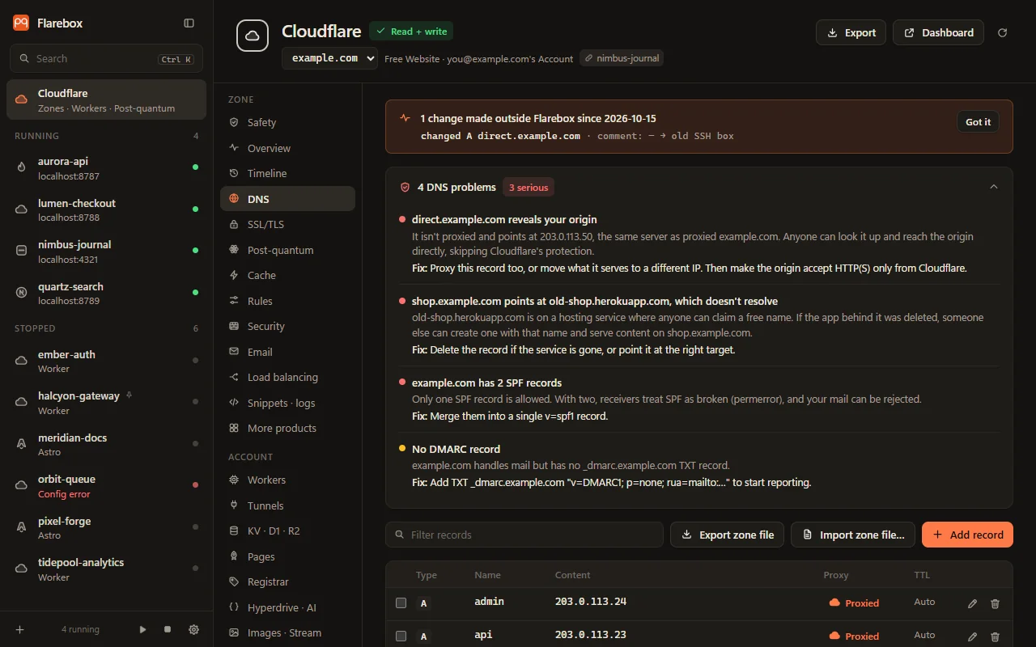Open the example.com zone dropdown

tap(330, 57)
